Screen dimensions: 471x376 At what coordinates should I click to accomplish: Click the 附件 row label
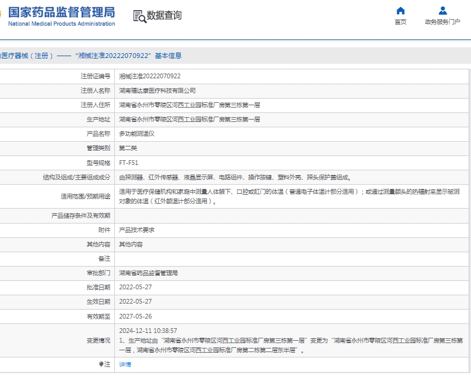pos(105,230)
